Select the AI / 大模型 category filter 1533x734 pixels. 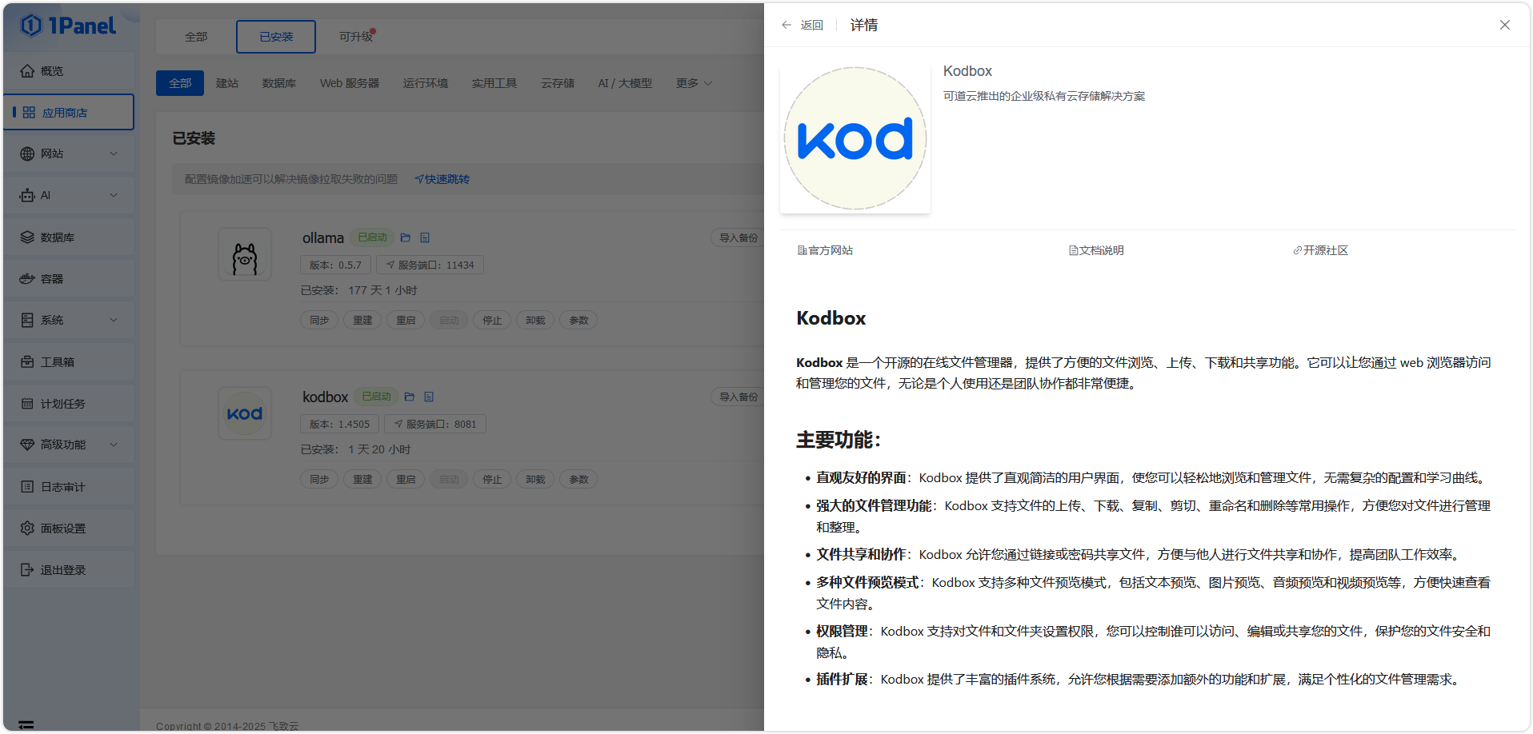625,83
